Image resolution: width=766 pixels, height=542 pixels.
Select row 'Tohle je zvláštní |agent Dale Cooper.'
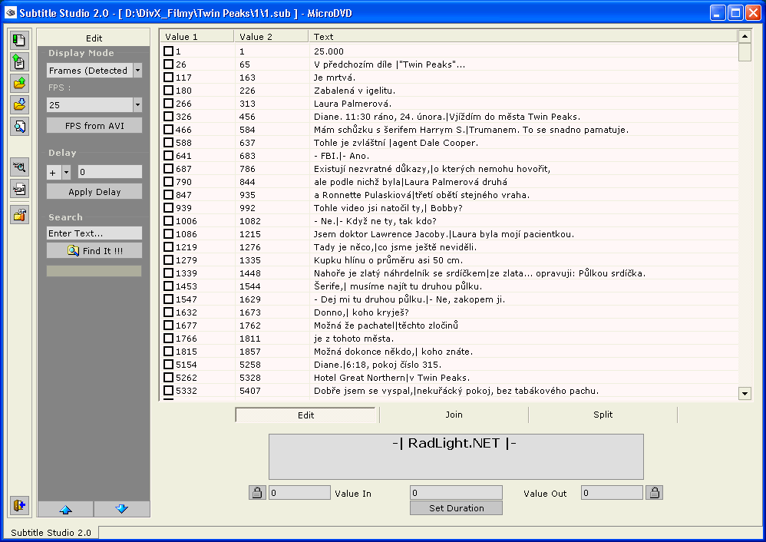pyautogui.click(x=450, y=142)
